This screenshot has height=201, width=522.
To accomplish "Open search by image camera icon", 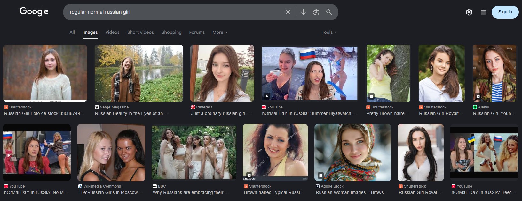I will point(316,12).
